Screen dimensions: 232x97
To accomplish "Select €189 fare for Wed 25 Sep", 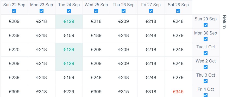I will point(96,36).
